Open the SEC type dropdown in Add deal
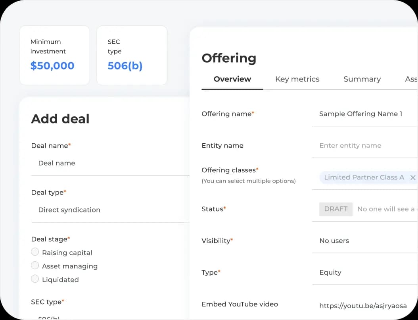The width and height of the screenshot is (418, 320). point(110,317)
